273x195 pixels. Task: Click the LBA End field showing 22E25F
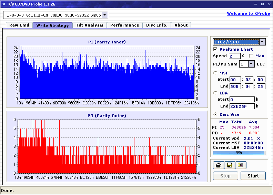click(x=242, y=106)
